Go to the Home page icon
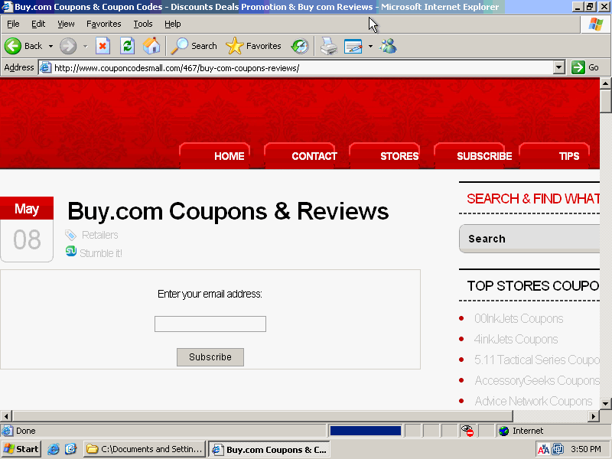Viewport: 612px width, 459px height. [x=151, y=46]
